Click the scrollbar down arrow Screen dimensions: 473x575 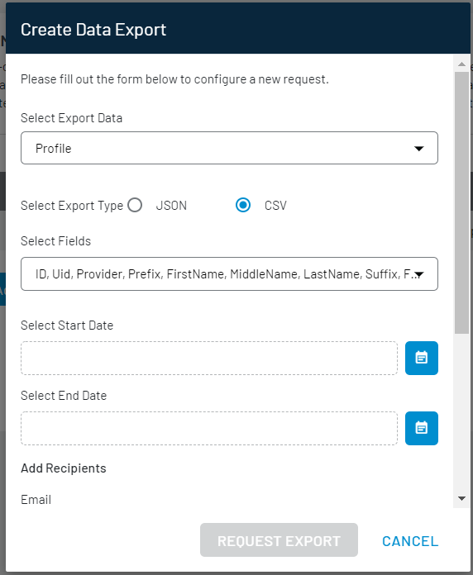461,498
